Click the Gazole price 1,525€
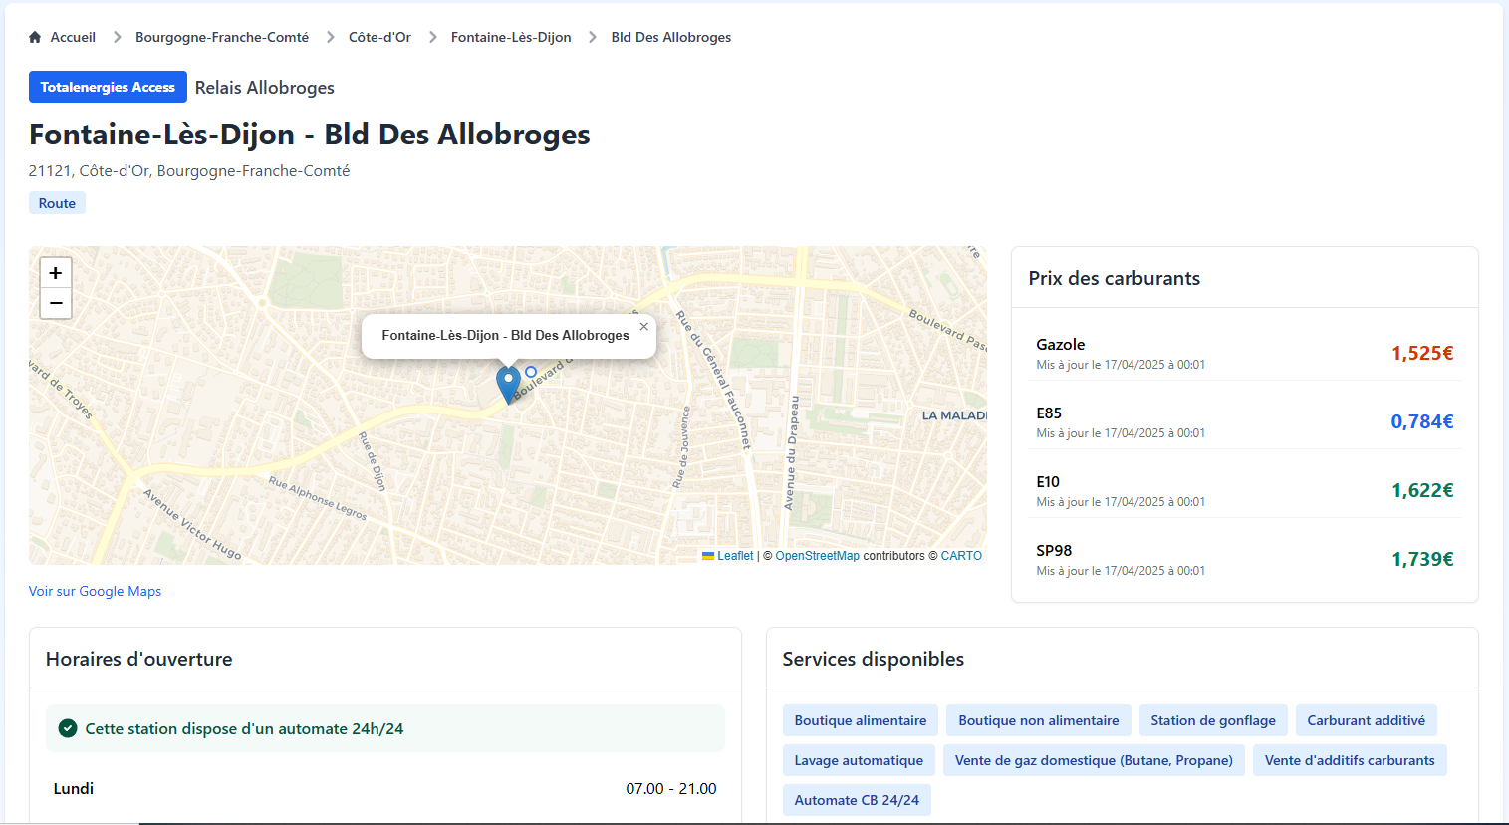This screenshot has width=1509, height=825. [1422, 353]
